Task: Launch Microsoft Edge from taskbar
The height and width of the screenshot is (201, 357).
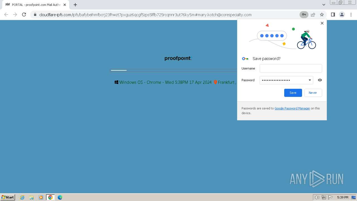Action: 60,197
